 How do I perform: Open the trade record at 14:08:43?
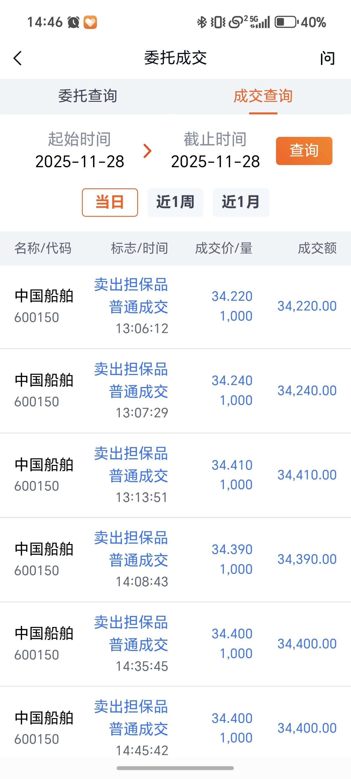(x=175, y=559)
